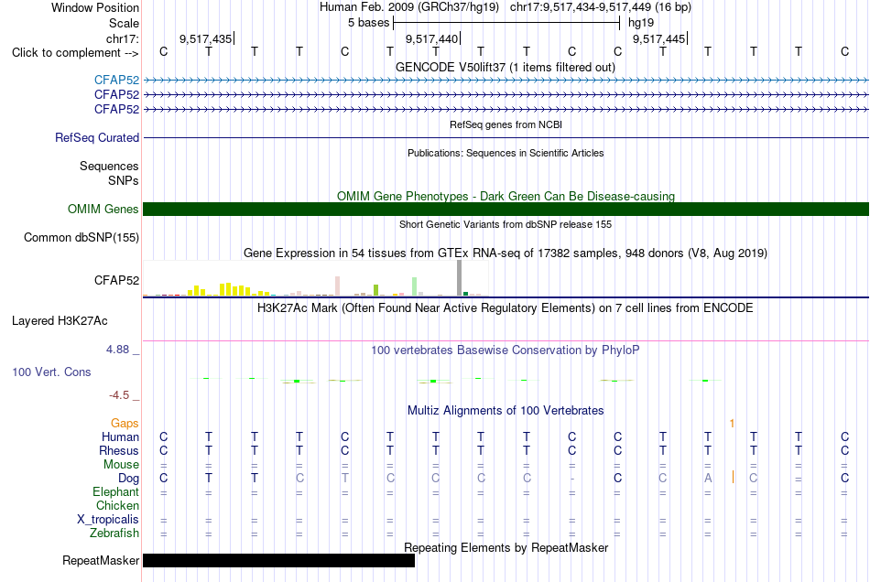The width and height of the screenshot is (870, 582).
Task: Click the SNPs track label
Action: (x=124, y=180)
